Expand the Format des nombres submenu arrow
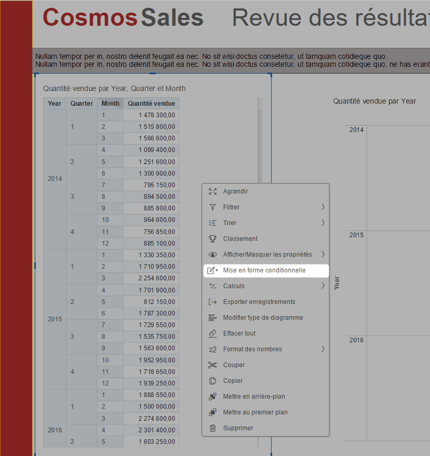This screenshot has height=456, width=430. (323, 349)
